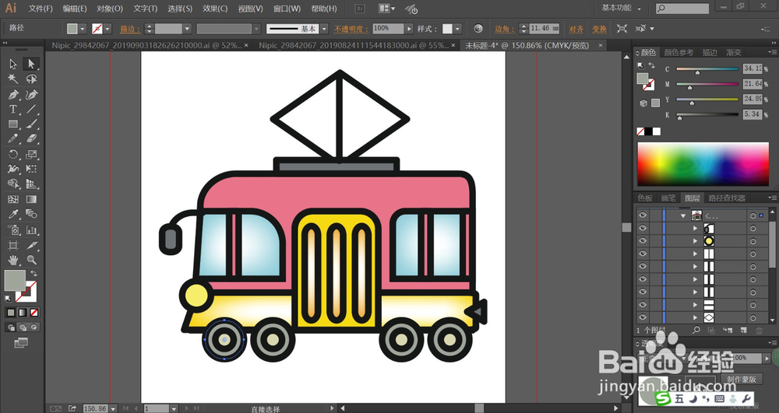The width and height of the screenshot is (779, 413).
Task: Select the Blend tool
Action: tap(31, 214)
